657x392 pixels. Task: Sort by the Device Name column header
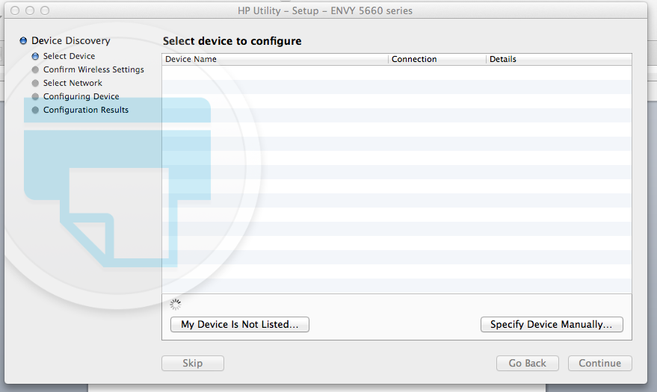[x=274, y=59]
